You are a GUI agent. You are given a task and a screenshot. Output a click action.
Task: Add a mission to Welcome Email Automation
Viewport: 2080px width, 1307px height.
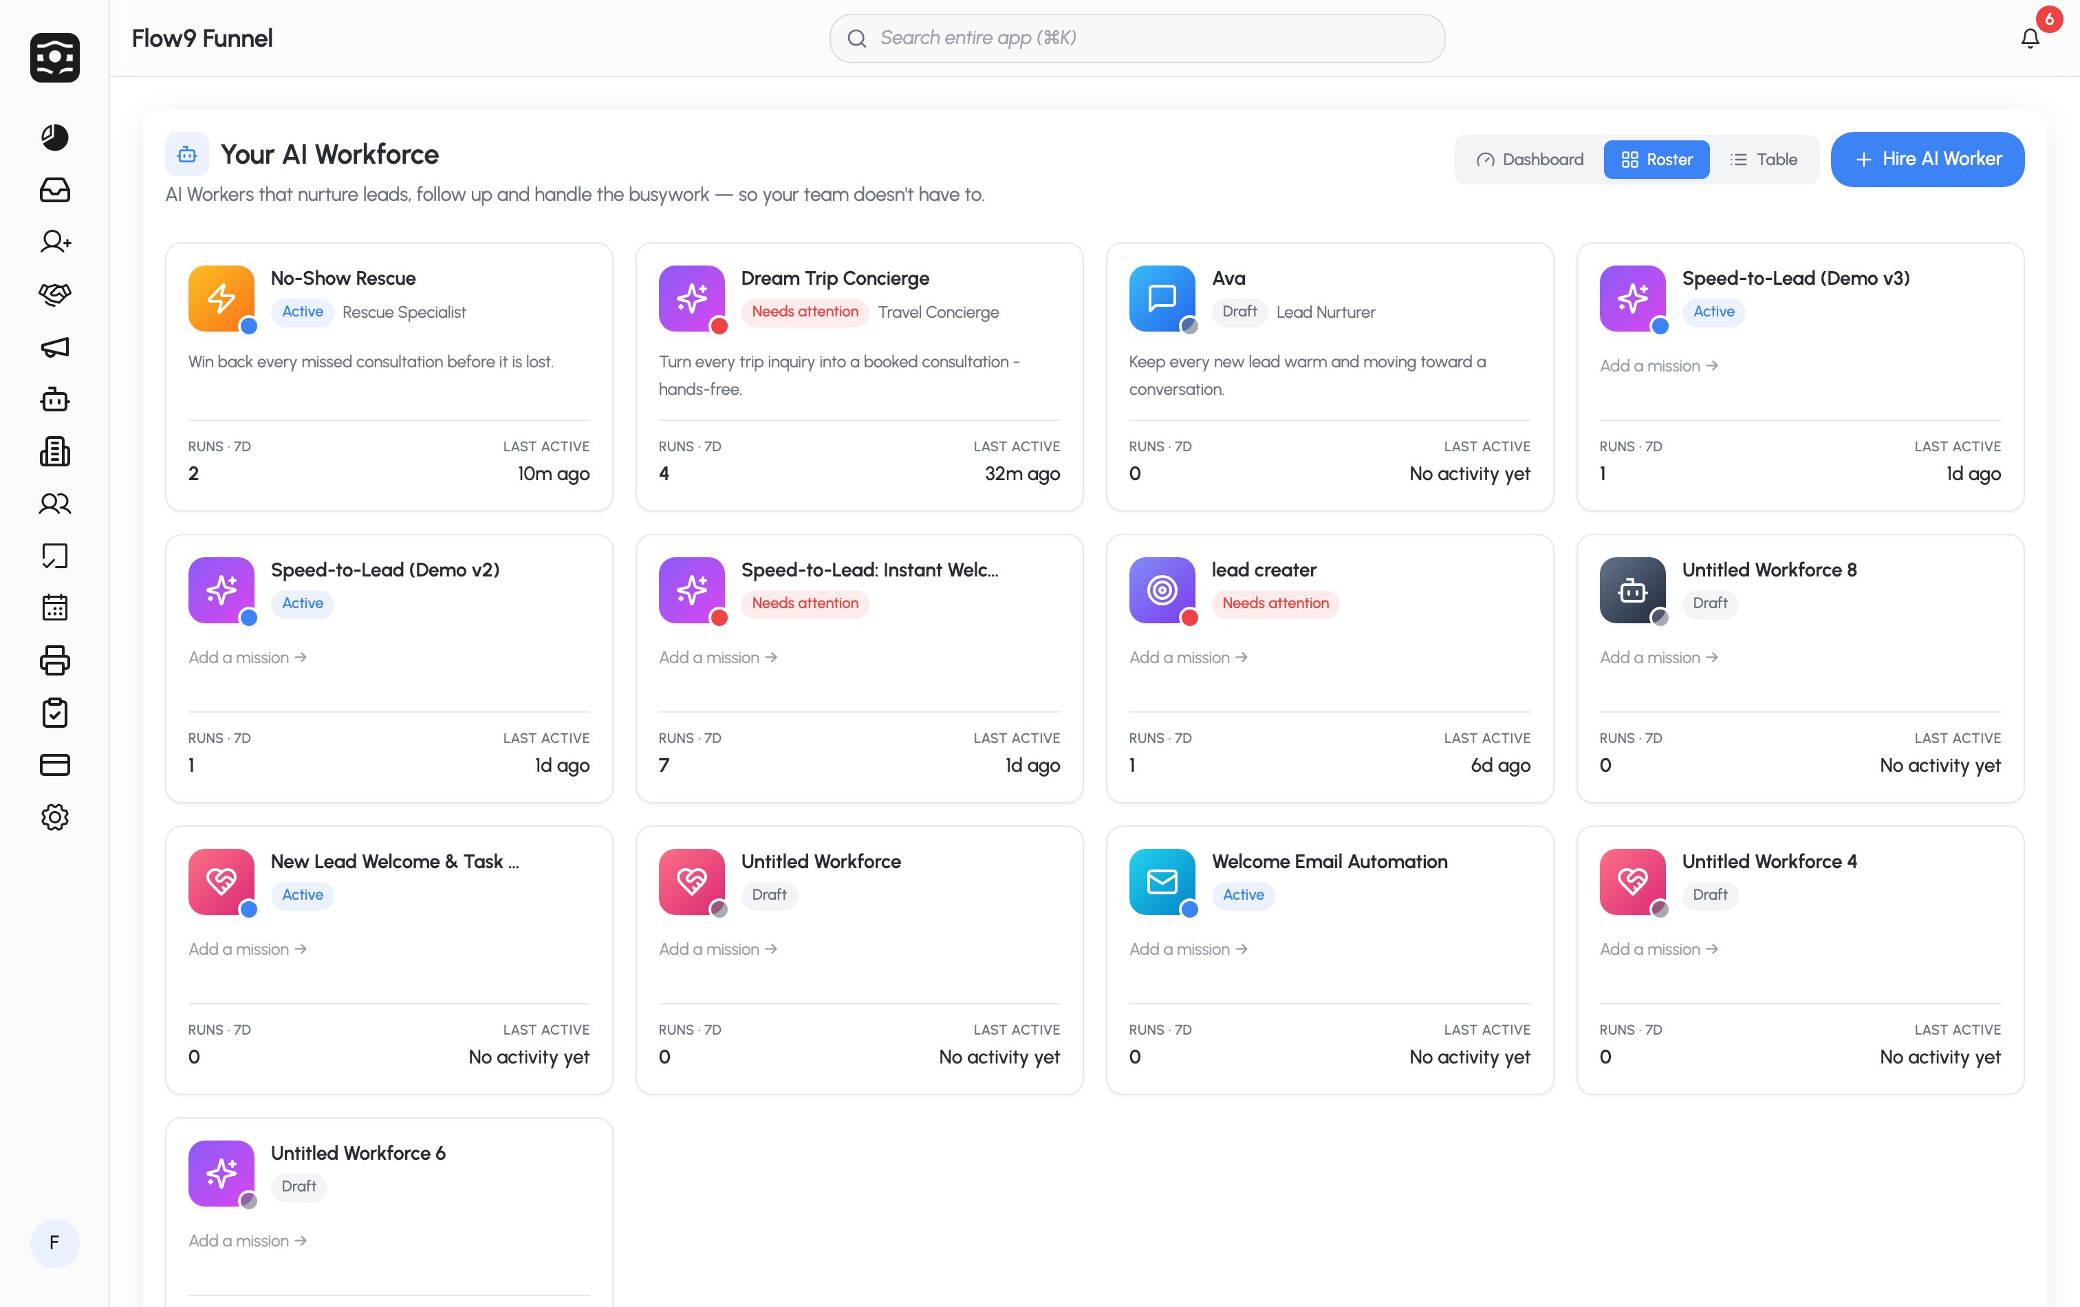coord(1188,950)
